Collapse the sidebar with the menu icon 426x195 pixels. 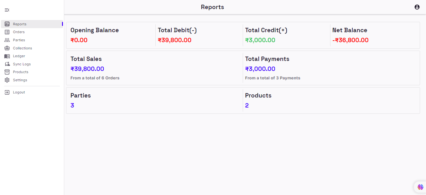7,10
